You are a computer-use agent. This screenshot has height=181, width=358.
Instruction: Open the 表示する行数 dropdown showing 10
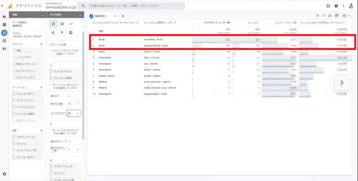click(x=74, y=104)
